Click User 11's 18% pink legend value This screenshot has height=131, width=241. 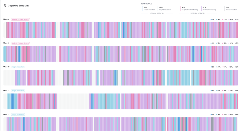tap(224, 91)
